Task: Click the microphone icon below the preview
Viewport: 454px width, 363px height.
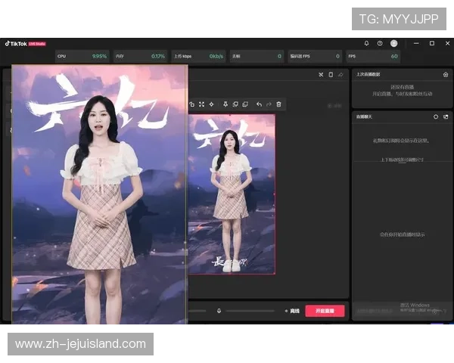Action: tap(219, 311)
